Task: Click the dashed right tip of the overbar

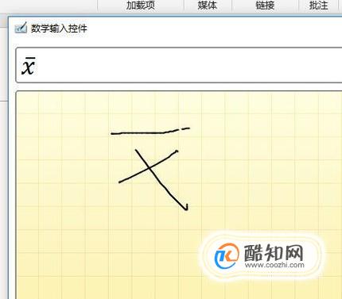Action: 185,128
